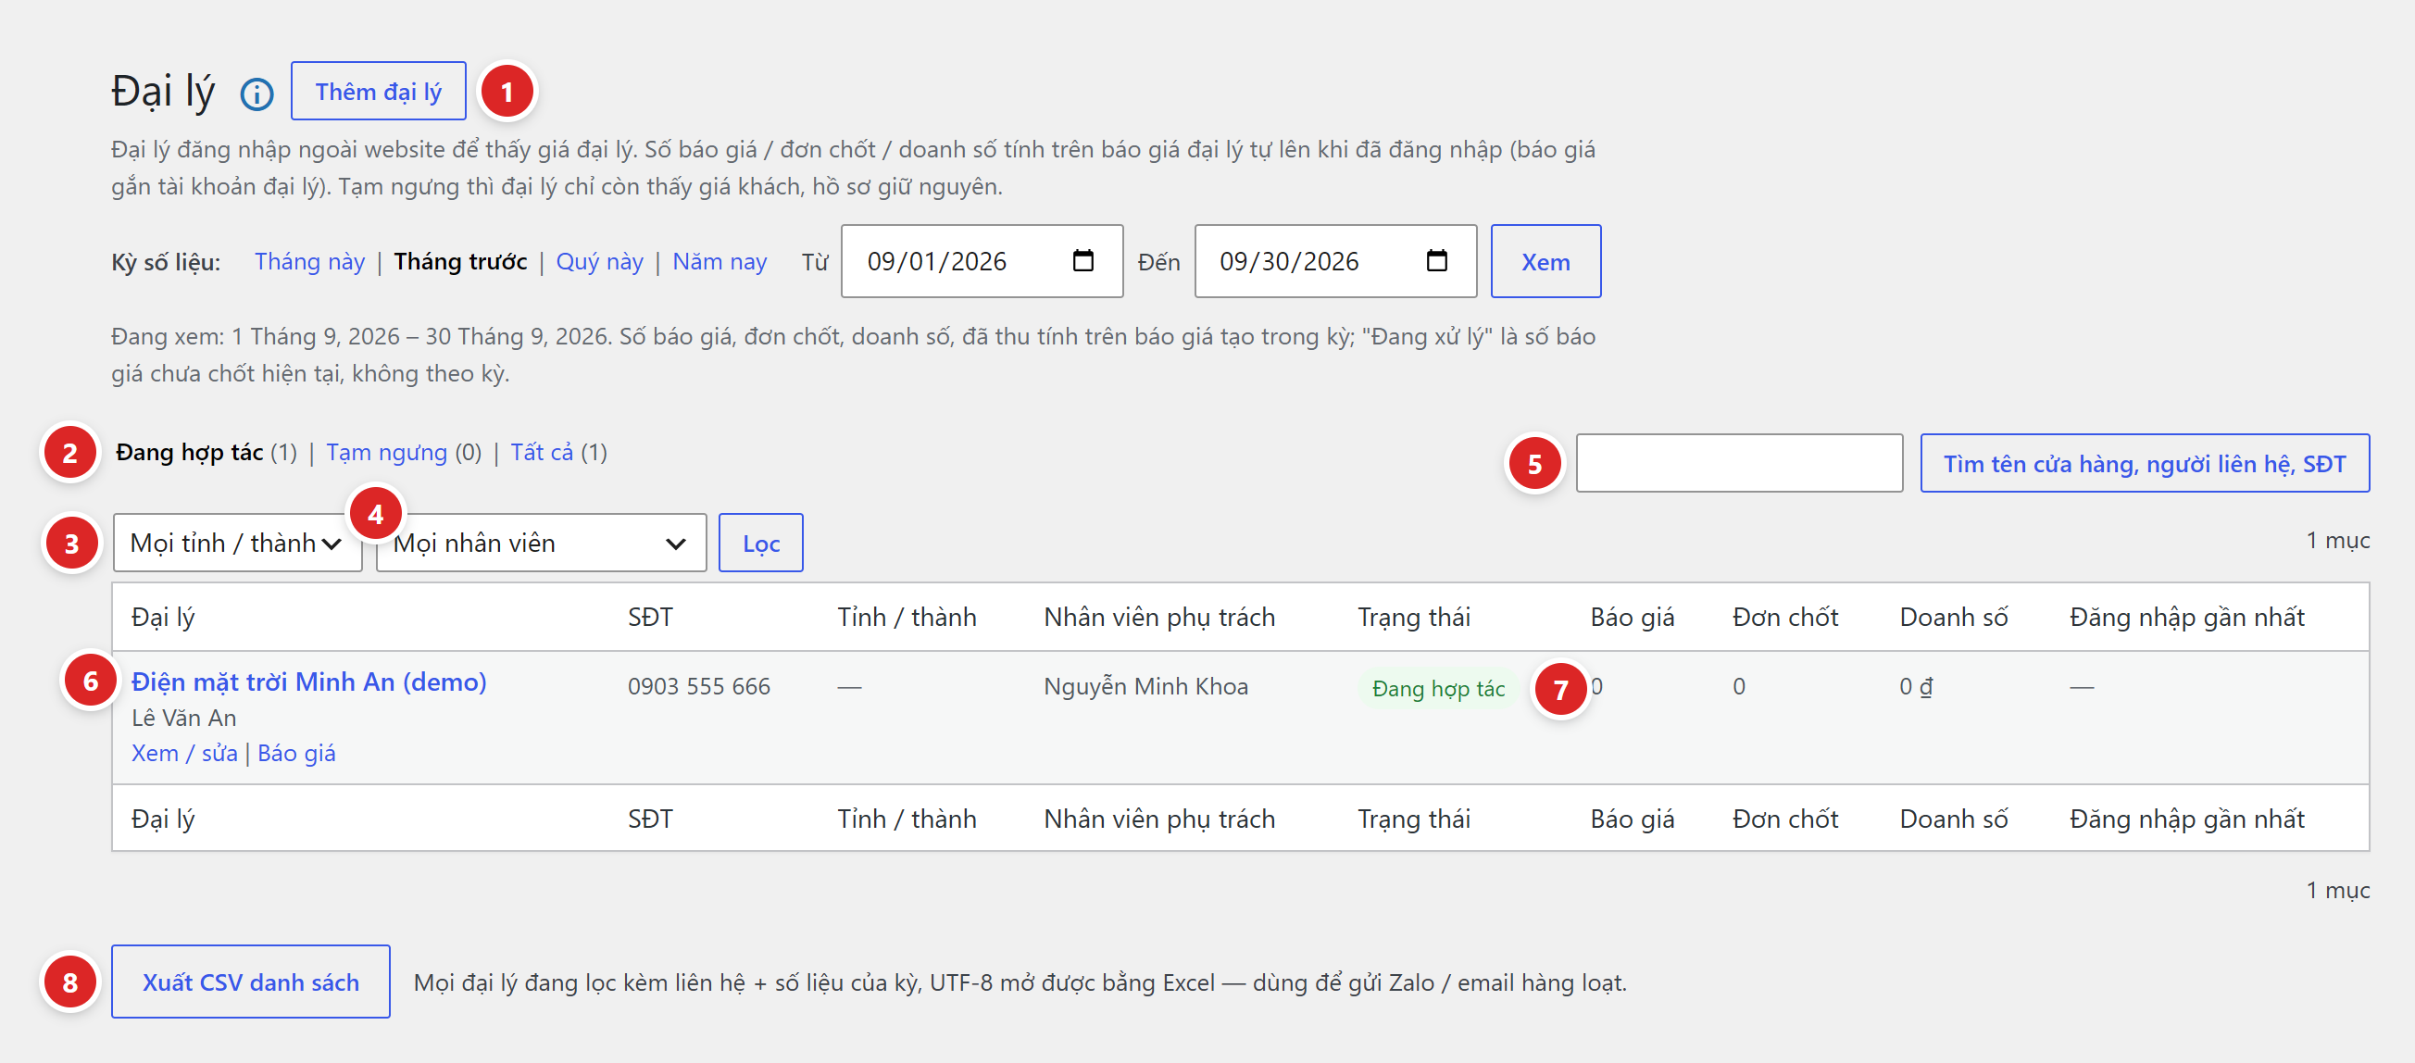Click top header Nhân viên phụ trách column
The height and width of the screenshot is (1063, 2415).
[x=1158, y=617]
